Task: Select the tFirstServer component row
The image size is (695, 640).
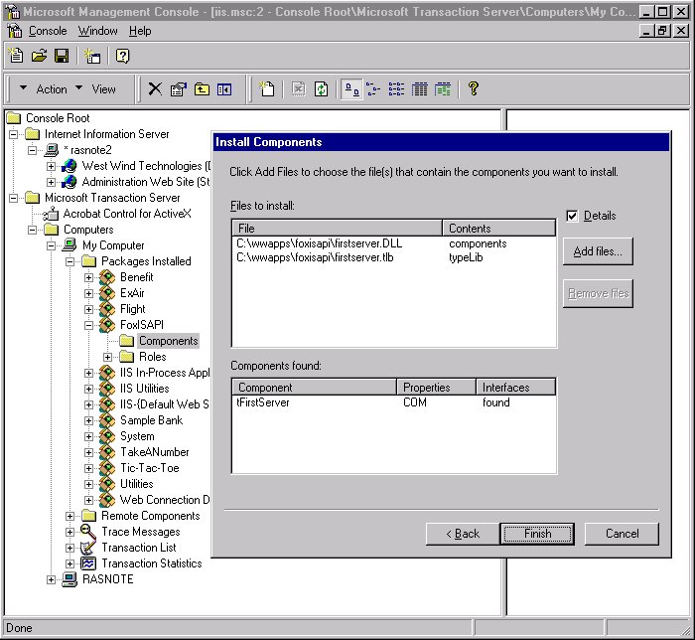Action: [393, 402]
